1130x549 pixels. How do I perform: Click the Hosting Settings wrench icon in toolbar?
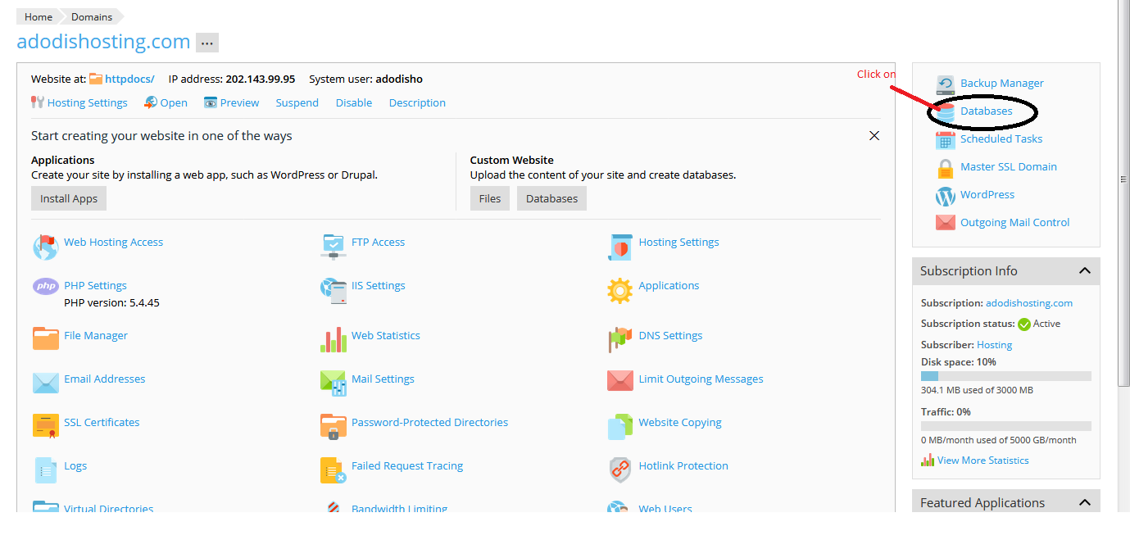coord(38,102)
